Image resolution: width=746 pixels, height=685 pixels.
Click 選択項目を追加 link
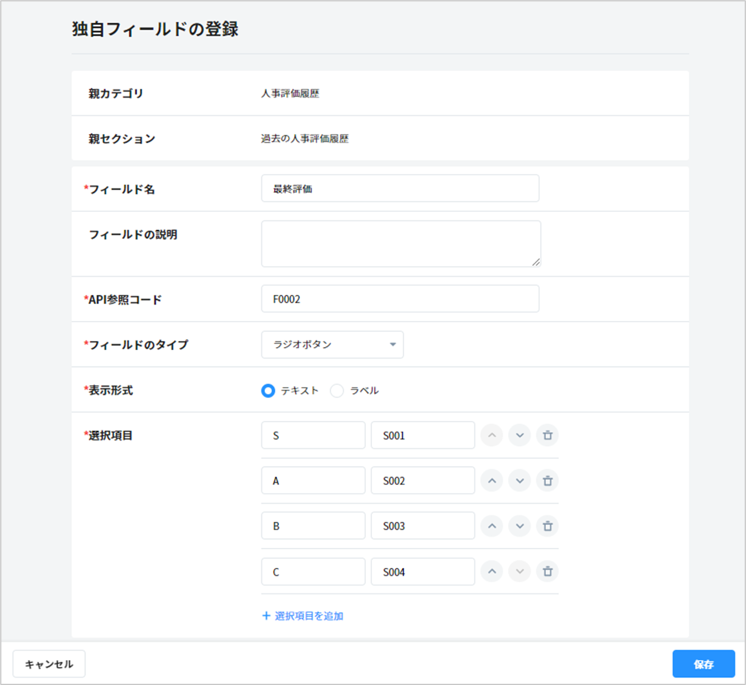pos(303,616)
